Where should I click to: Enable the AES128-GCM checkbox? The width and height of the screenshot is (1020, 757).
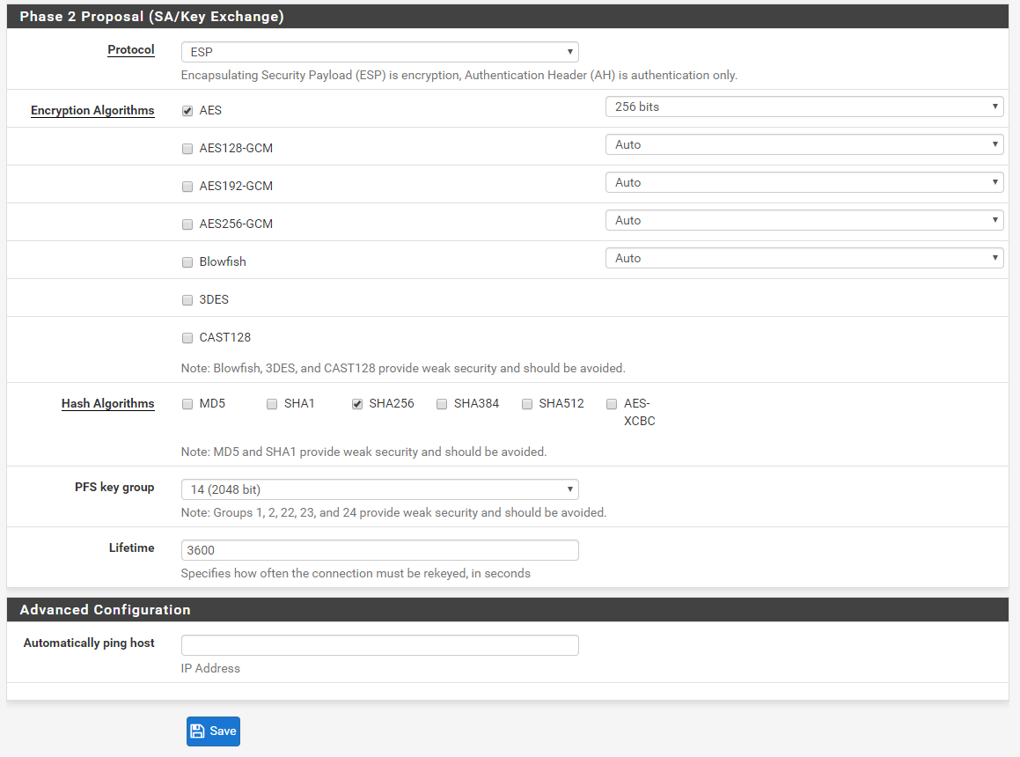click(x=187, y=149)
